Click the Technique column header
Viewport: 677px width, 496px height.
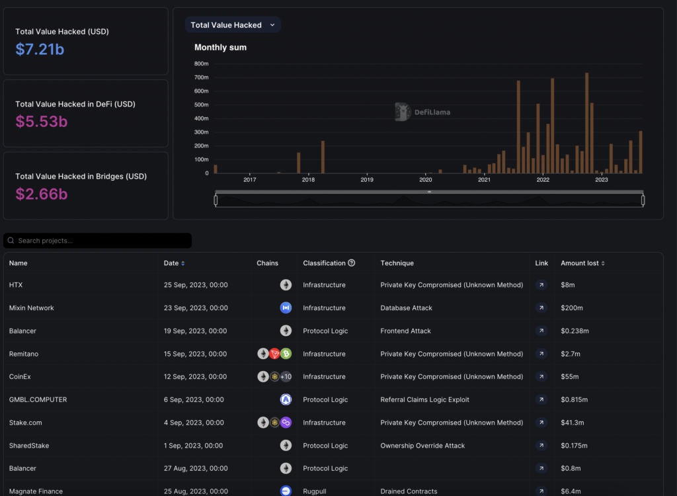point(397,263)
